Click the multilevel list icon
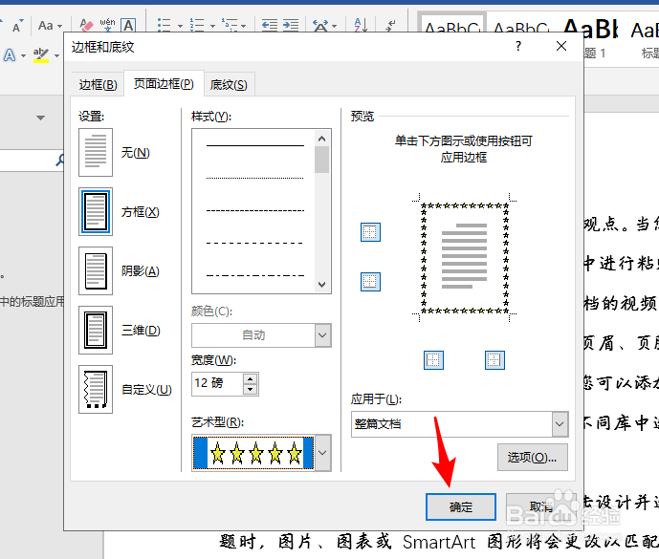Screen dimensions: 659x559 tap(230, 26)
